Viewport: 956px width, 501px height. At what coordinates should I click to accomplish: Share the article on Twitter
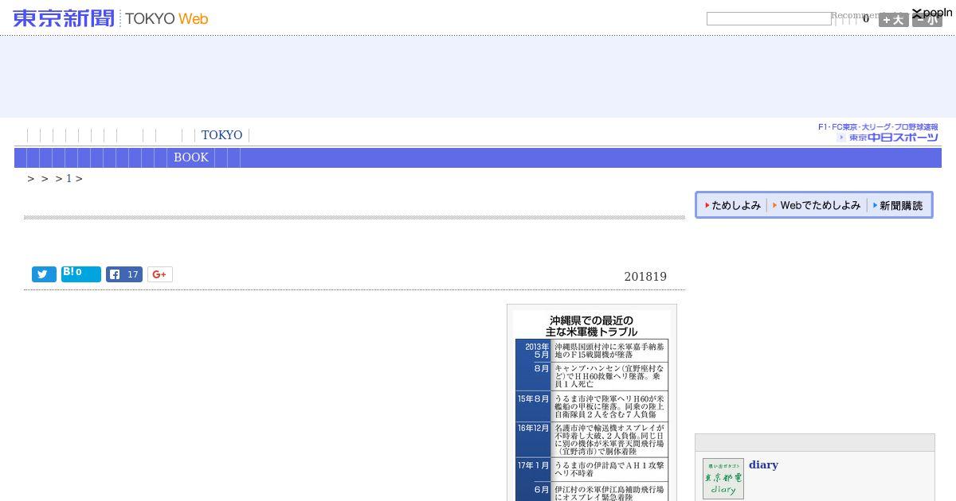click(44, 274)
